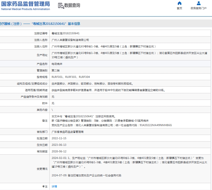Click the 其他内容 backslash value
This screenshot has width=212, height=190.
(x=52, y=110)
